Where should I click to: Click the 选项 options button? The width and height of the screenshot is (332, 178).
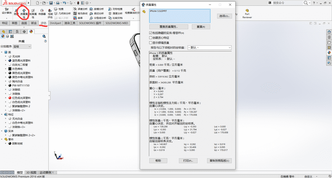point(225,16)
